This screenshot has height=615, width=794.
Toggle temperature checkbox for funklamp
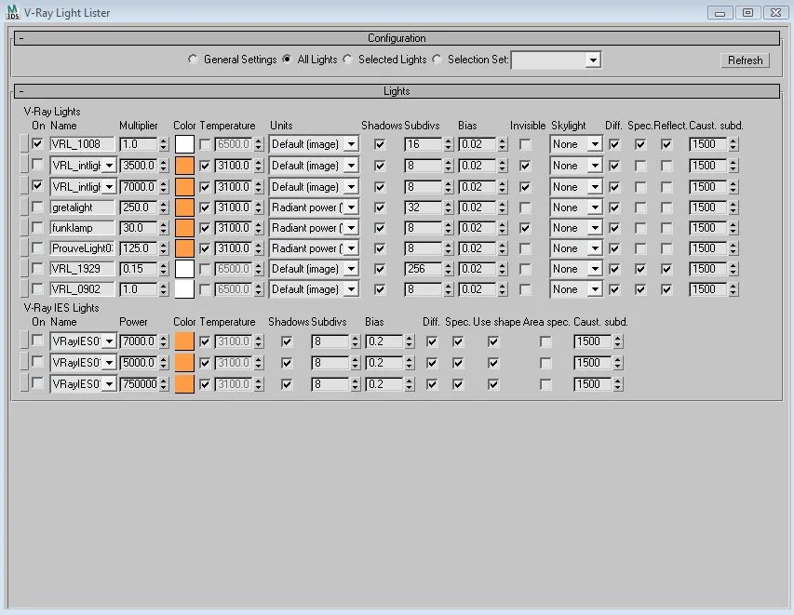coord(205,228)
